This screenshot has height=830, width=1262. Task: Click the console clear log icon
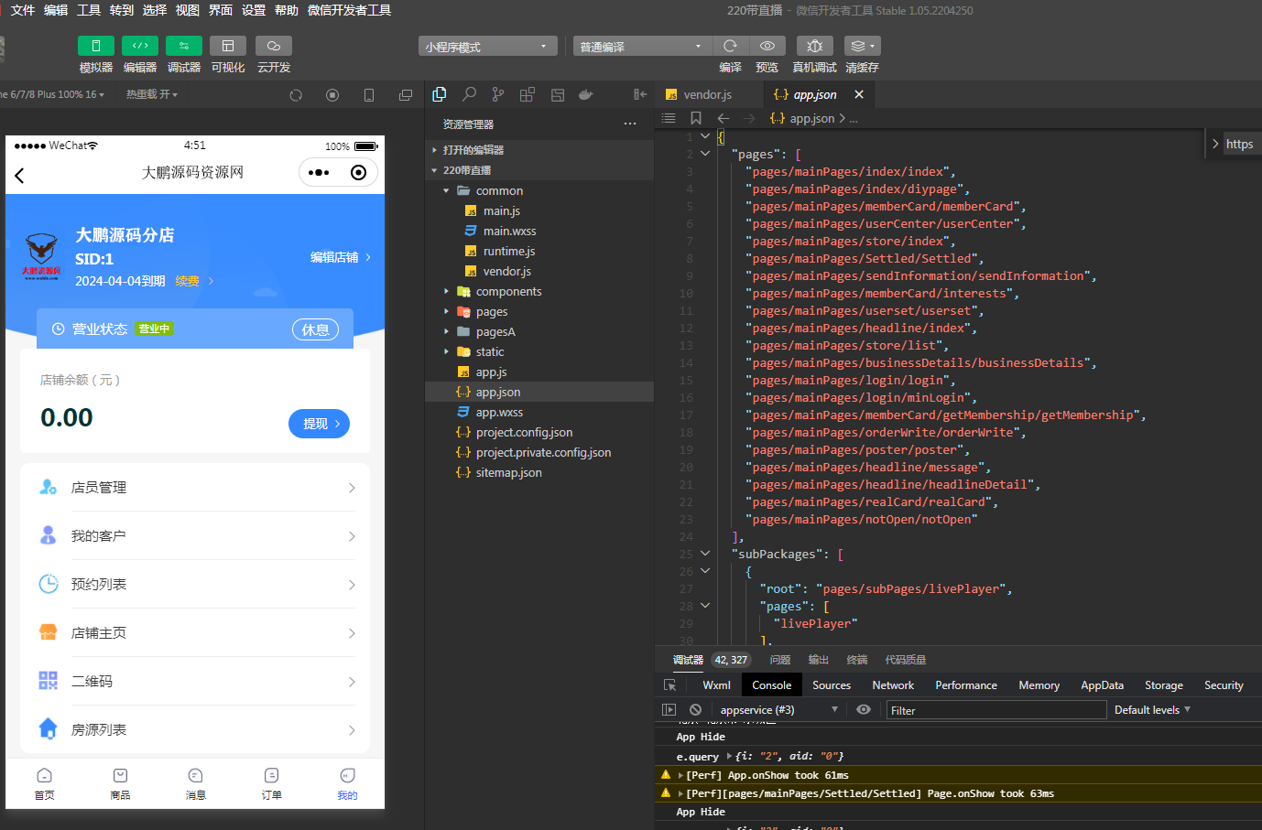(695, 710)
